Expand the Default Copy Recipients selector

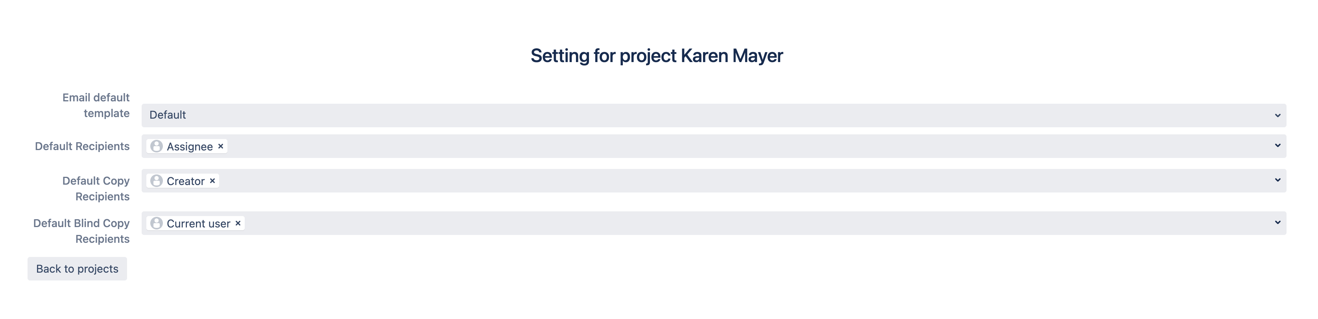1279,180
